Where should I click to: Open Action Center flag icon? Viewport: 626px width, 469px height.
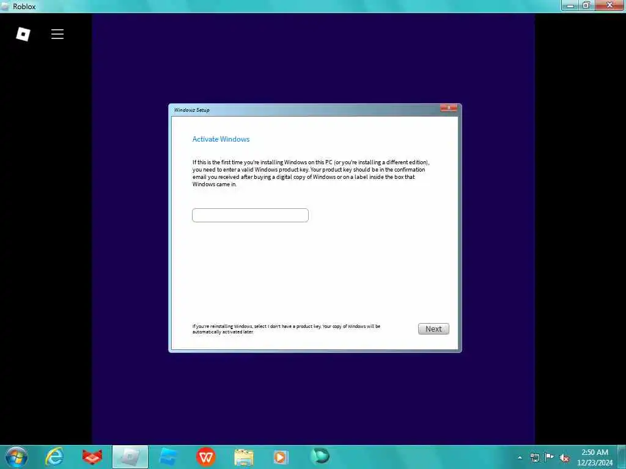point(550,457)
